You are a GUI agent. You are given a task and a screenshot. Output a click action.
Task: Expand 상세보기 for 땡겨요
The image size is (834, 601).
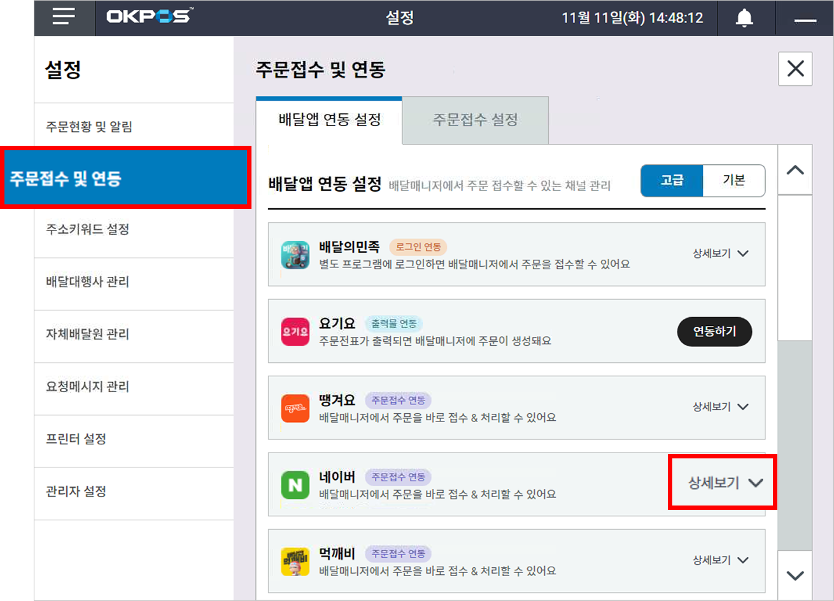coord(720,407)
